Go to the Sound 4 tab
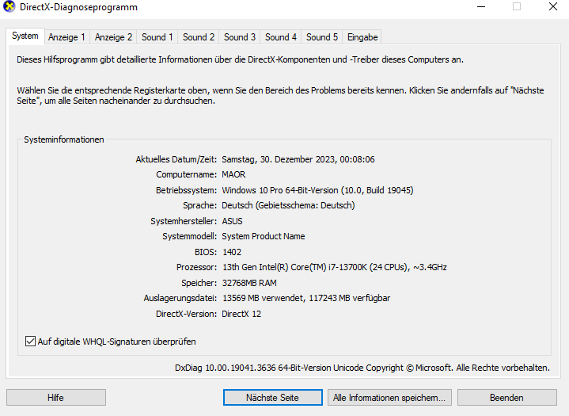Image resolution: width=569 pixels, height=416 pixels. tap(281, 37)
